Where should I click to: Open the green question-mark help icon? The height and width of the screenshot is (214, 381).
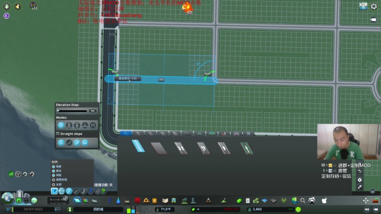tap(104, 191)
